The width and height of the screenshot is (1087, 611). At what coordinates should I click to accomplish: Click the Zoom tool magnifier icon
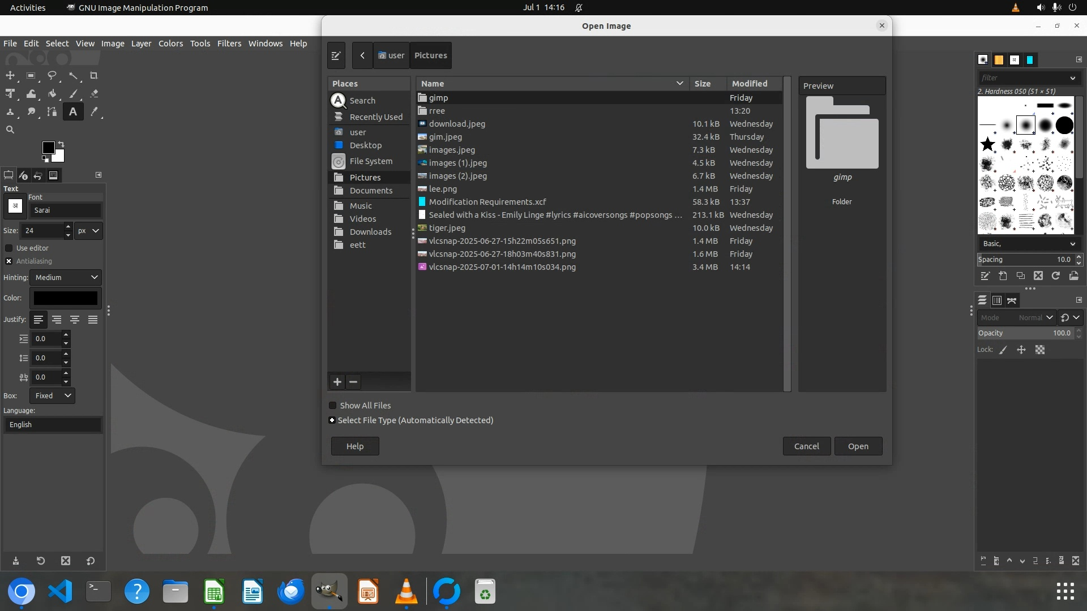(x=10, y=130)
